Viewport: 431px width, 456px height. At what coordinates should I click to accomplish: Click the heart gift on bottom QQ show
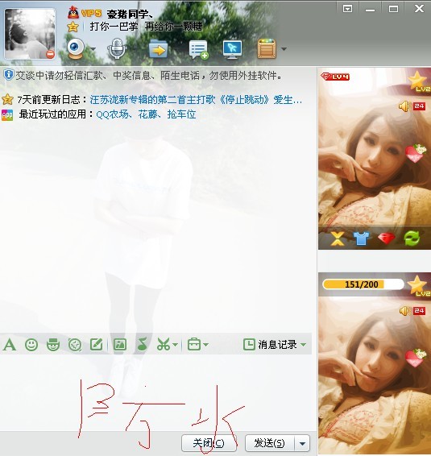[416, 358]
